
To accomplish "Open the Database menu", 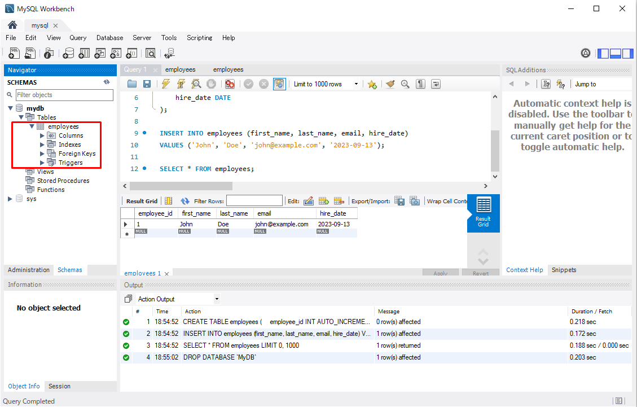I will click(109, 38).
